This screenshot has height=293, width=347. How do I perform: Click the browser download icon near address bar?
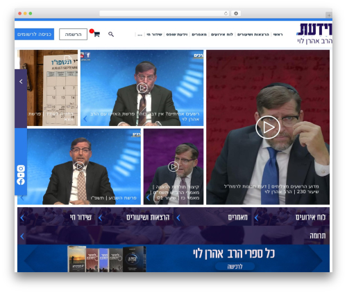[236, 13]
